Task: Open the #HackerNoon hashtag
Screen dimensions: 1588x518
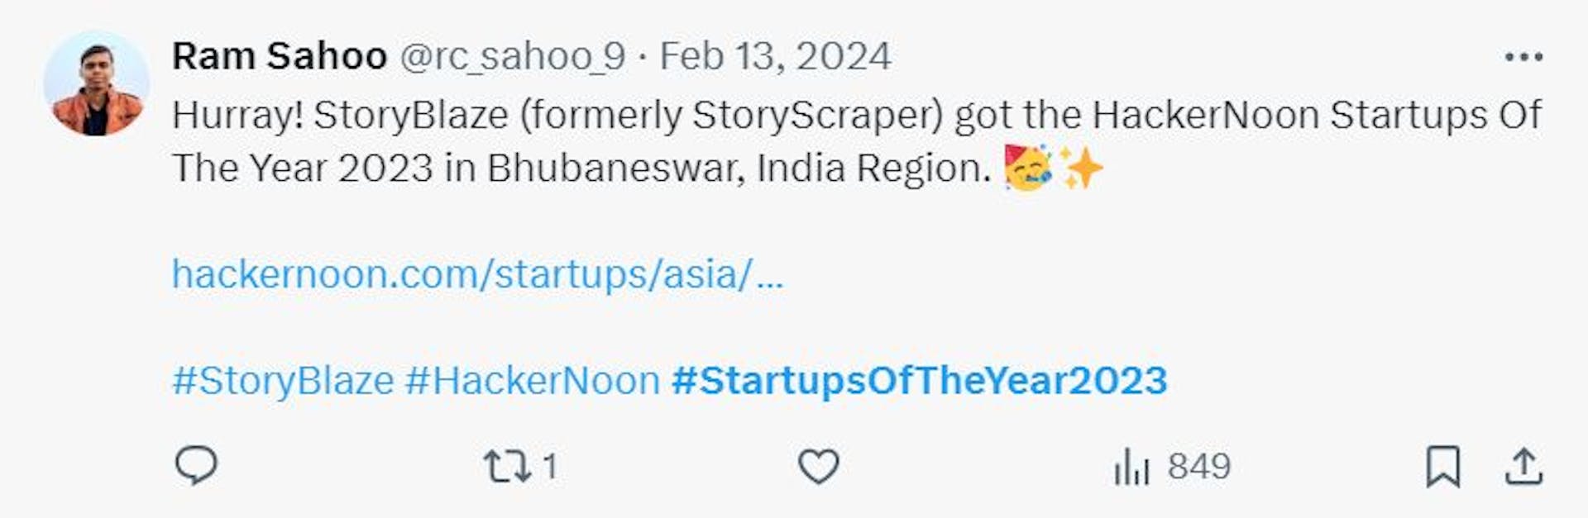Action: (x=533, y=381)
